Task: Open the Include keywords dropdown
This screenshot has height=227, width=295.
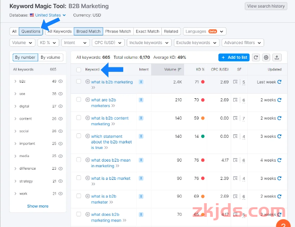Action: [149, 43]
